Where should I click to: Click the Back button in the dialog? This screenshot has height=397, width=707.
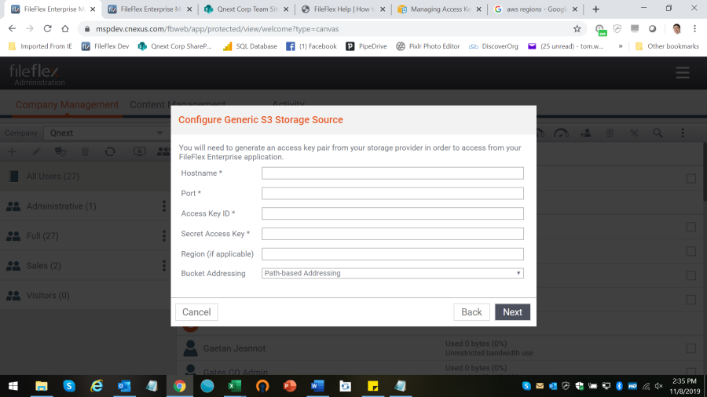[471, 312]
